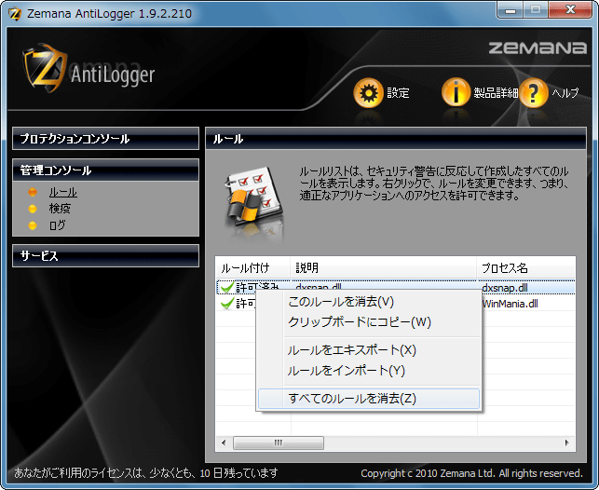
Task: Close the Zemana AntiLogger window
Action: click(x=570, y=10)
